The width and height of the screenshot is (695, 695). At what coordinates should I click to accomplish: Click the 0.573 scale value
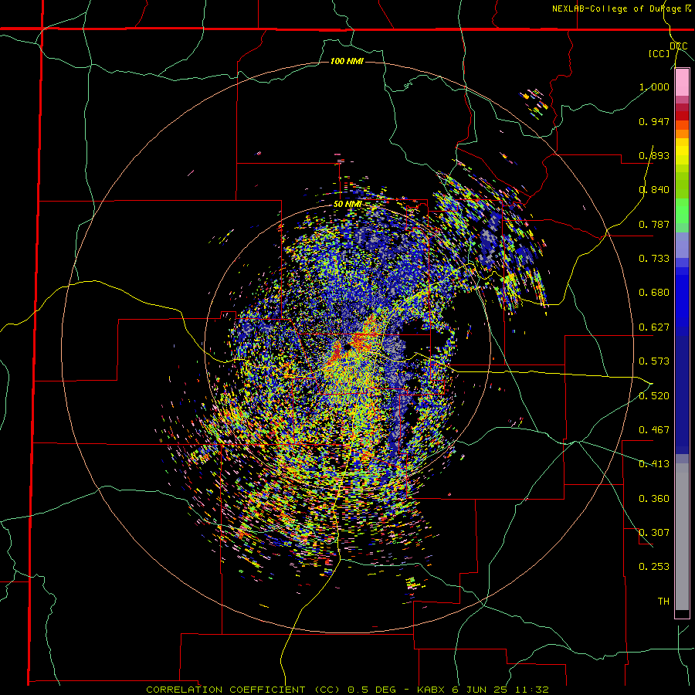pyautogui.click(x=654, y=361)
